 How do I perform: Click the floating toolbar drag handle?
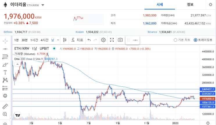click(128, 40)
